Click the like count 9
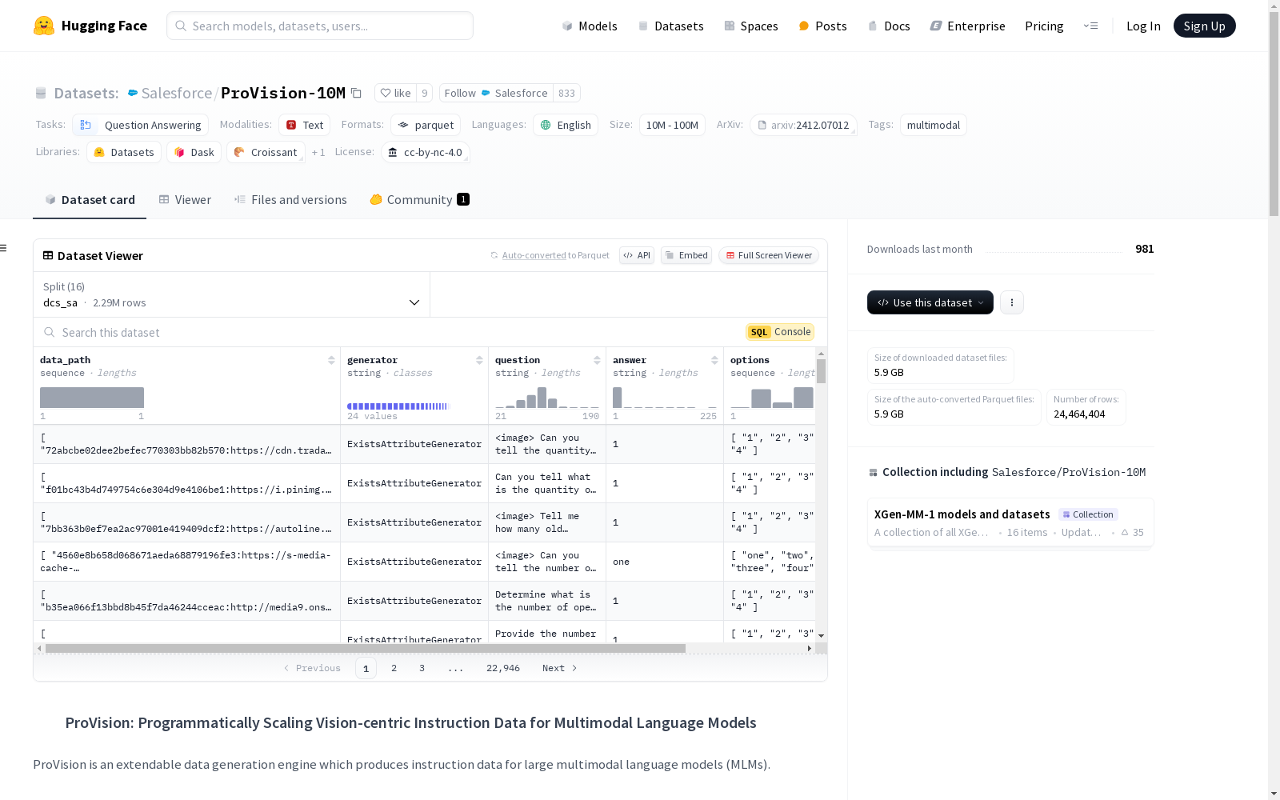 [425, 93]
